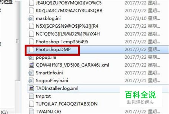Click the 百科全说 watermark logo
This screenshot has width=169, height=114.
click(x=141, y=95)
